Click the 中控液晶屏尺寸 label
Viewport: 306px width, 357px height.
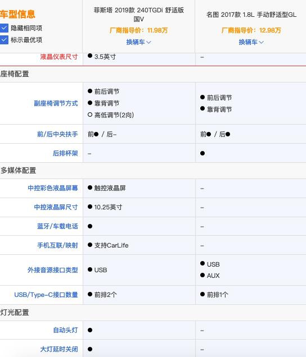[56, 207]
